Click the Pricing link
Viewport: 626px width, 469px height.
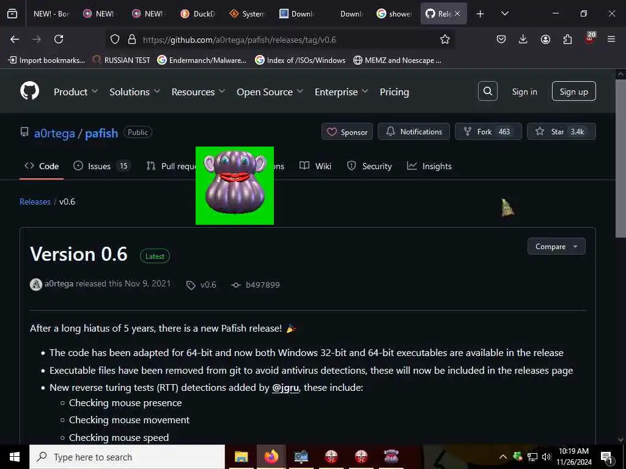tap(394, 92)
